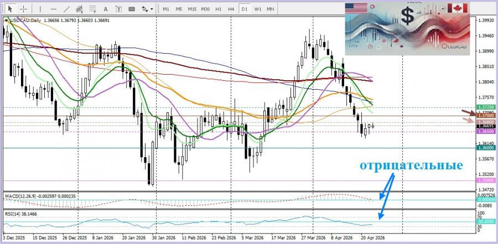498x244 pixels.
Task: Switch chart to M5 timeframe
Action: [179, 9]
